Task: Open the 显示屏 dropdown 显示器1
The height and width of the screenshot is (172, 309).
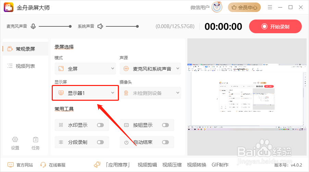Action: pos(85,93)
